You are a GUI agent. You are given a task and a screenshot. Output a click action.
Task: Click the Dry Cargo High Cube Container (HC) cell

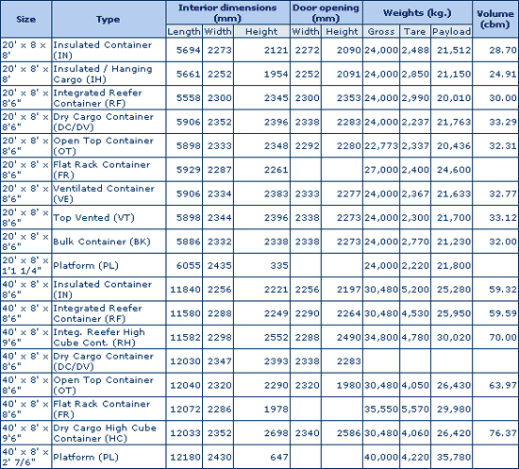109,432
